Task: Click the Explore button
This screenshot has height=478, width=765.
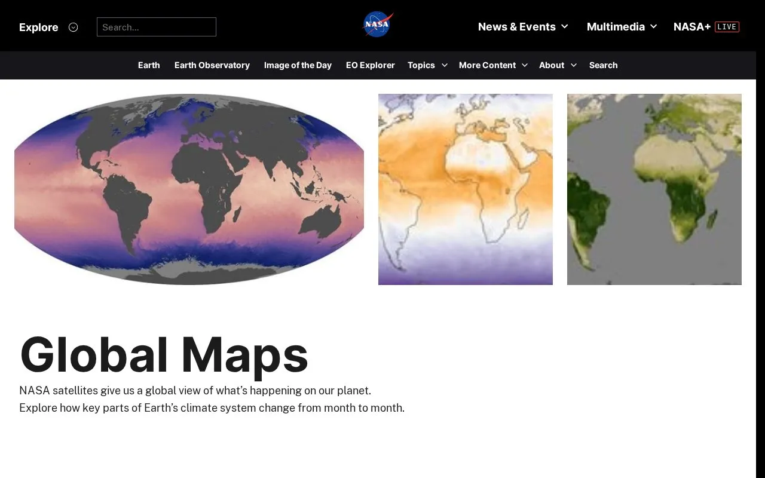Action: 39,27
